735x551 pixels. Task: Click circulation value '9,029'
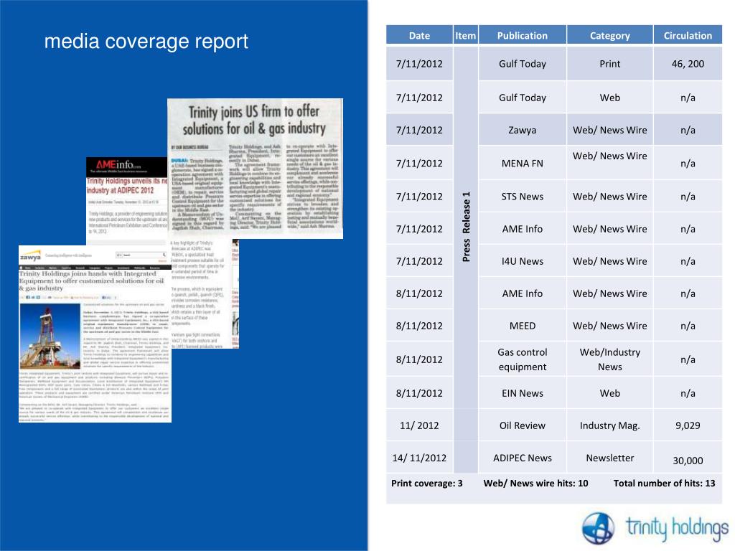click(688, 425)
